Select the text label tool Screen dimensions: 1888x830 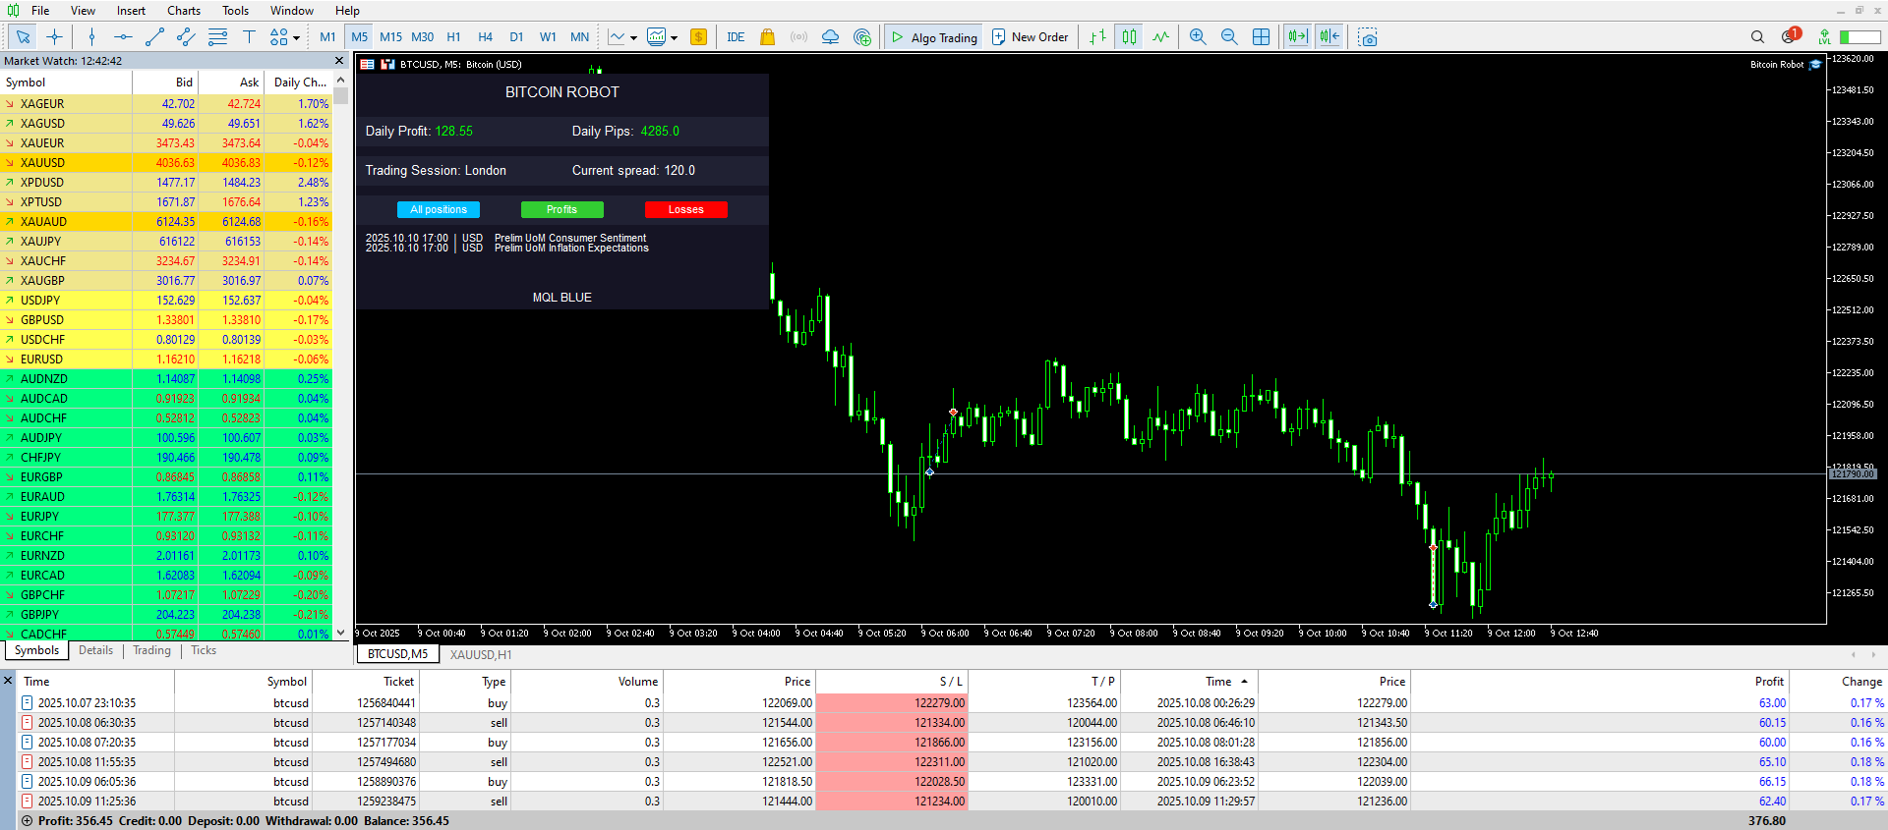249,37
